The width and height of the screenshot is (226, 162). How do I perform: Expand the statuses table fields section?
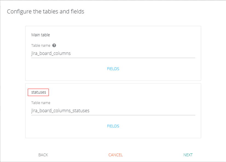(x=113, y=126)
